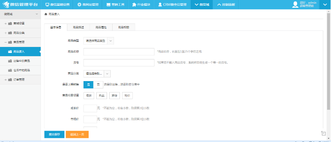
Task: Toggle the 热卖 column option
Action: pos(102,96)
